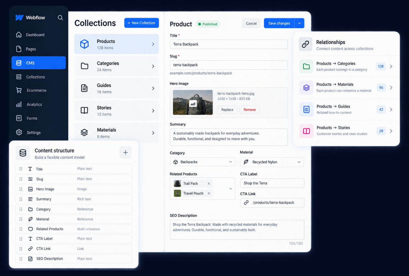Click the Content structure database icon
This screenshot has width=409, height=276.
23,153
